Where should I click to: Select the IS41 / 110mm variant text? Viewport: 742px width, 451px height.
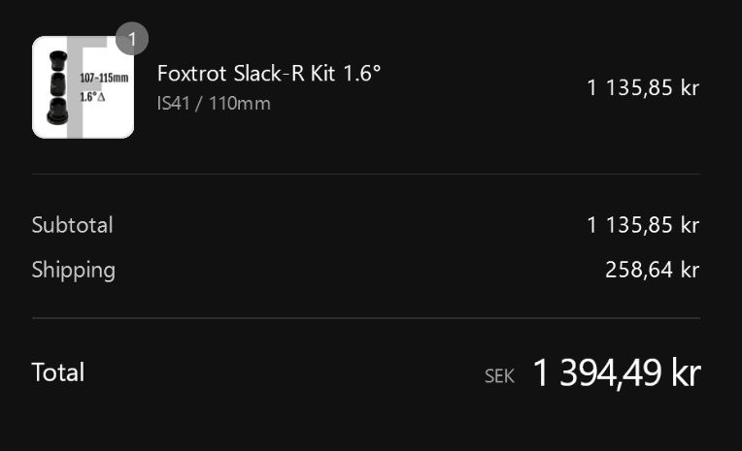click(214, 103)
